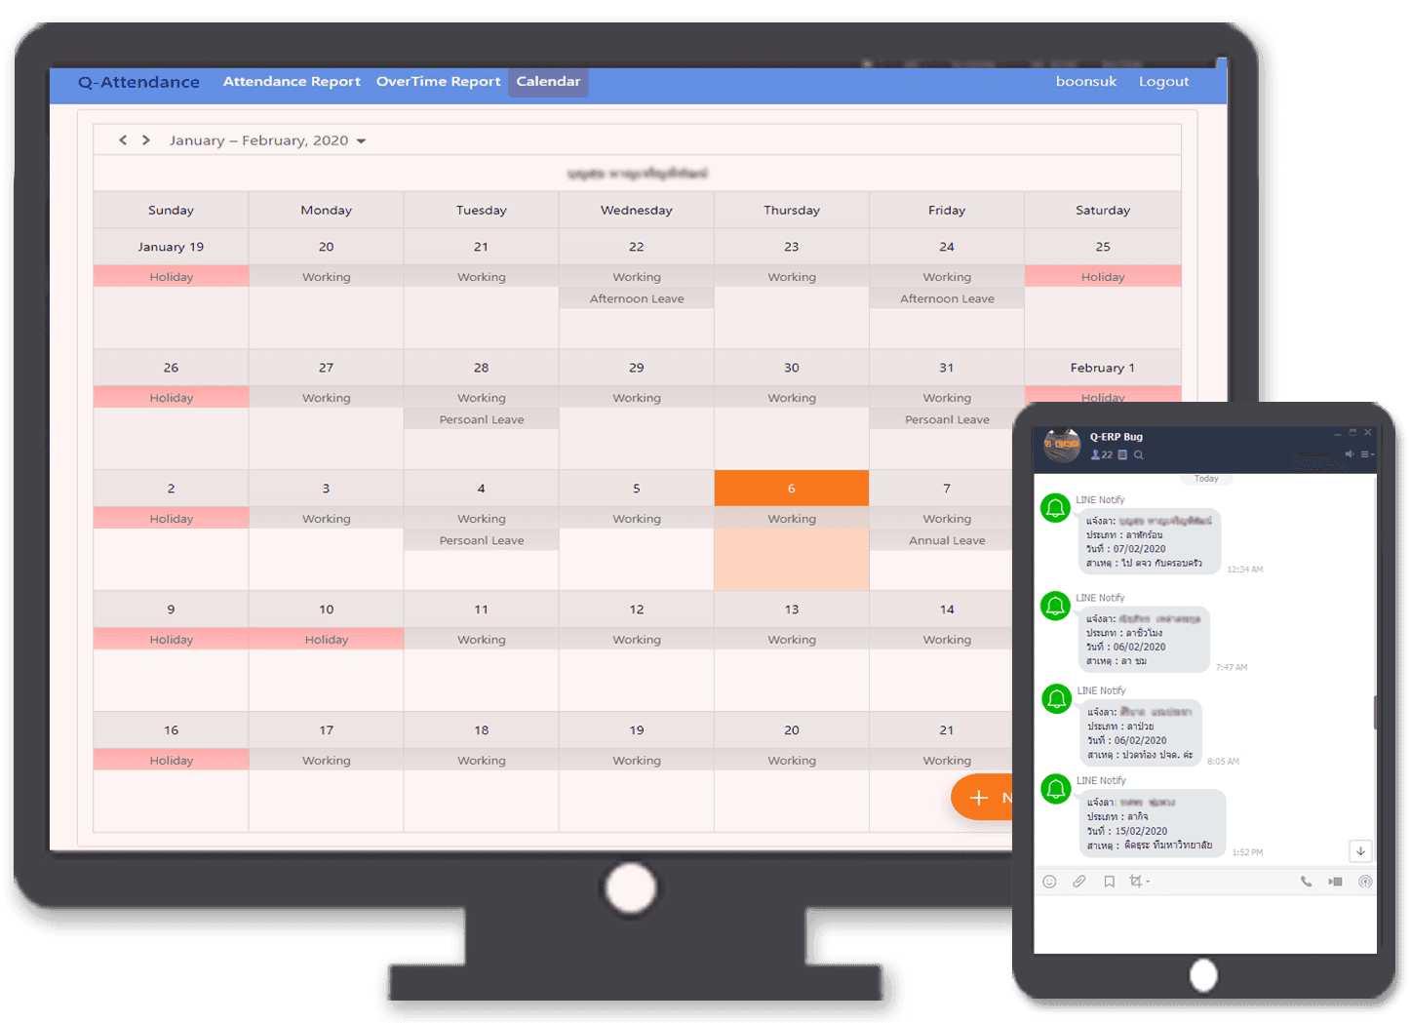Open Q-ERP Bug group avatar in LINE
1410x1023 pixels.
tap(1063, 446)
